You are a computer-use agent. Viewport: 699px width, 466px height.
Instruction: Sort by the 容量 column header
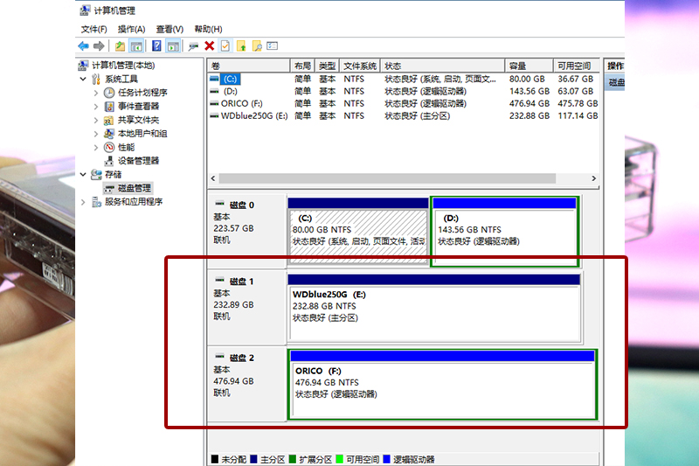[x=529, y=66]
